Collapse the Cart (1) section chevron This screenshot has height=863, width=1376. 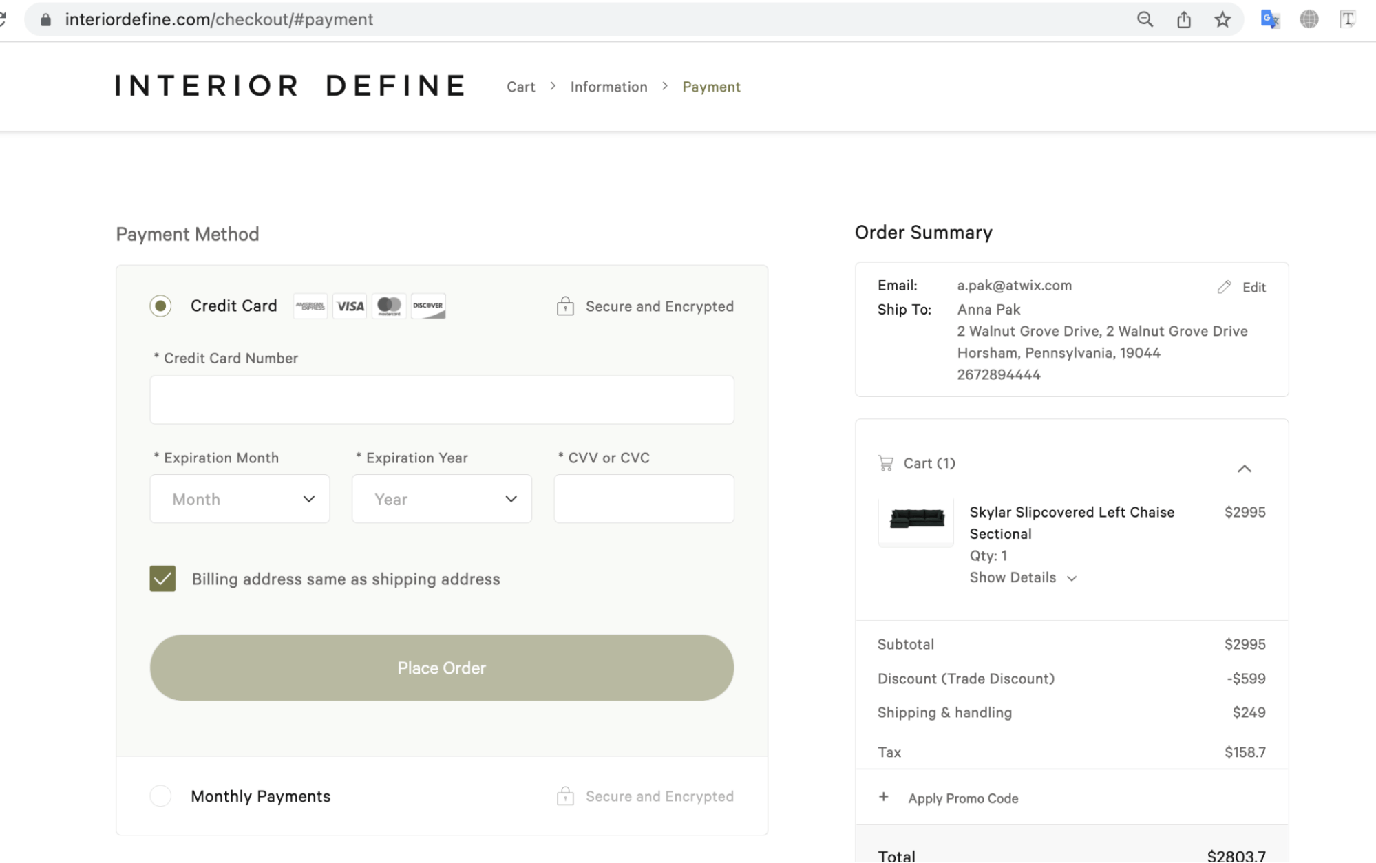(x=1245, y=469)
